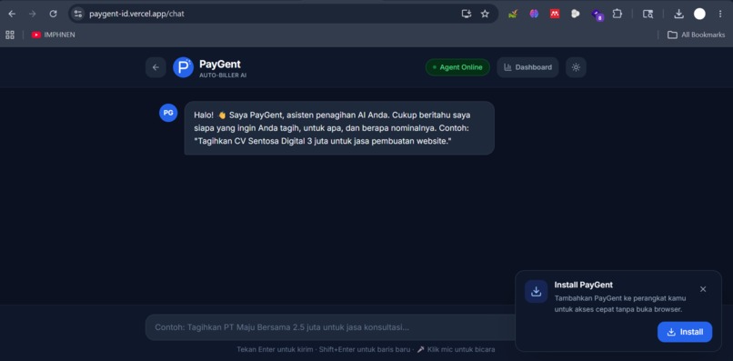Click the Tambahkan PayGent description text

(x=620, y=304)
